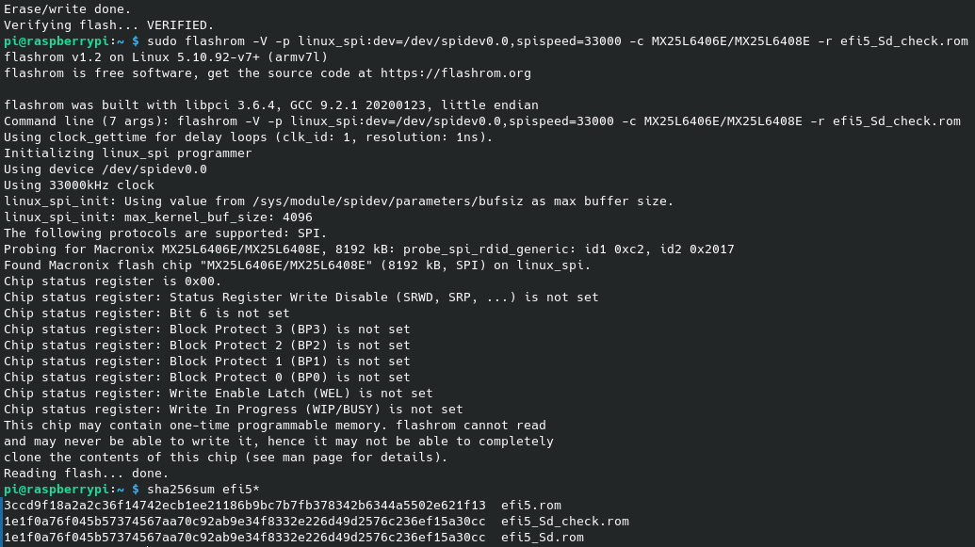Click the sha256sum efi5* command text
This screenshot has height=547, width=975.
pos(203,490)
